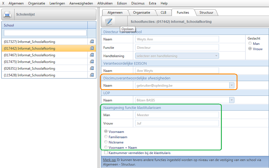Open details icon for school 017327
Viewport: 269px width, 168px height.
[x=92, y=42]
